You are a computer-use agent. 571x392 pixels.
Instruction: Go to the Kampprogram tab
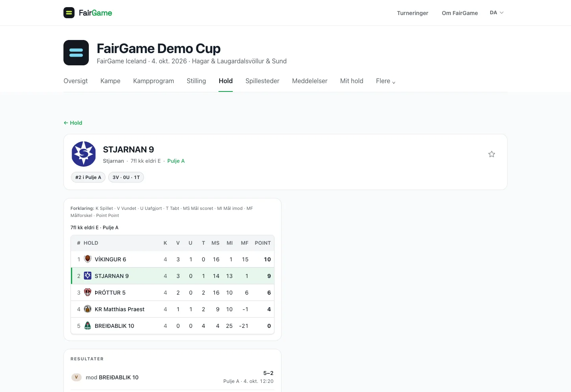(153, 81)
